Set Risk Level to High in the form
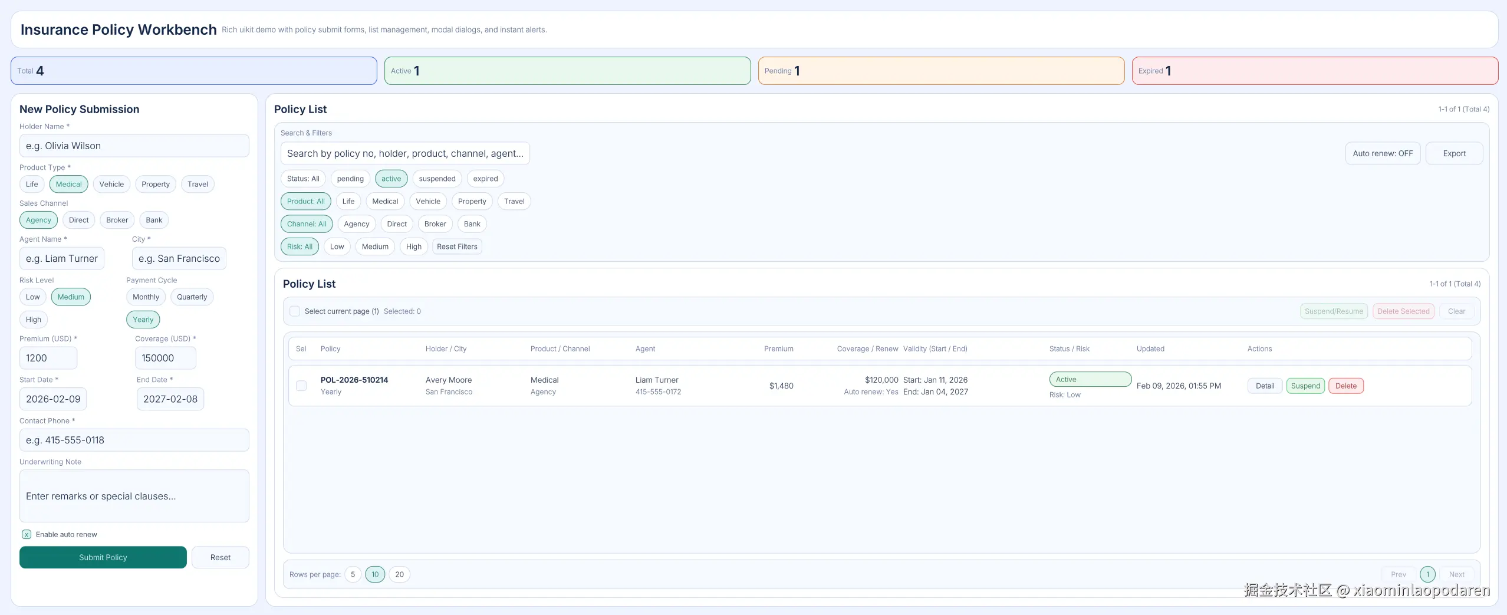This screenshot has width=1507, height=615. tap(34, 320)
